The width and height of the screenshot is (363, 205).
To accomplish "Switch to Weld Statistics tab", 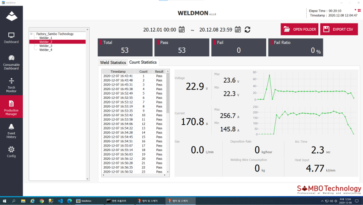I will point(113,62).
